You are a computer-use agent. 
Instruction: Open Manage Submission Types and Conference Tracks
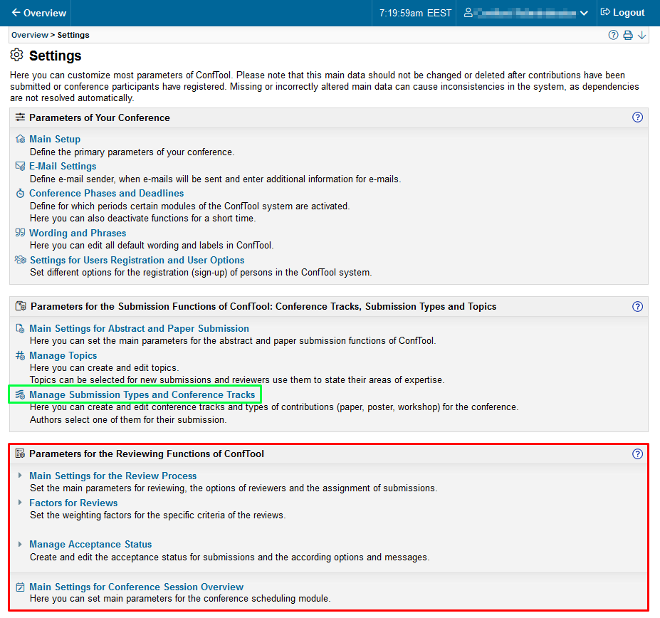click(x=142, y=395)
